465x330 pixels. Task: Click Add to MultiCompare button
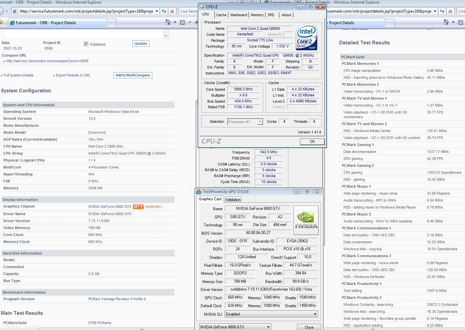coord(133,75)
